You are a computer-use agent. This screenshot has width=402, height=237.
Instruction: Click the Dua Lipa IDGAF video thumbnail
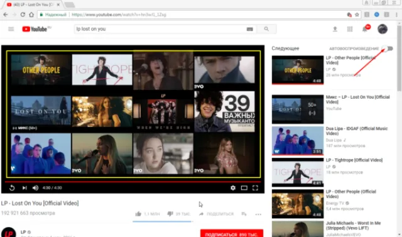coord(298,141)
